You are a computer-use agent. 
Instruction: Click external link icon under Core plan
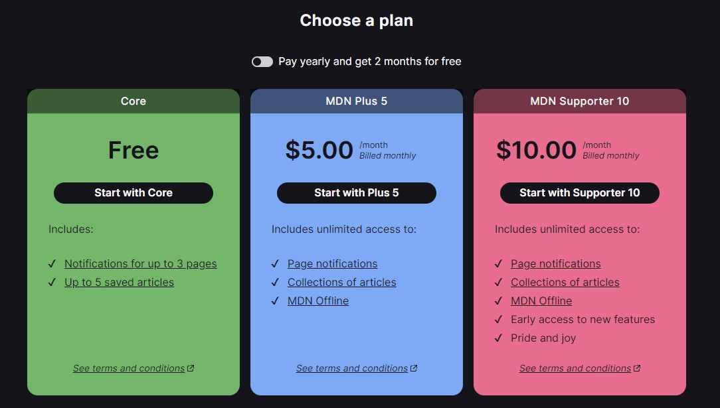pos(191,368)
